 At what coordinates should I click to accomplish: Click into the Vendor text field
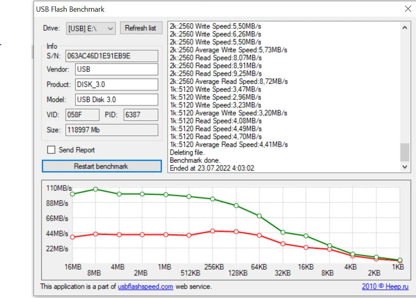click(x=116, y=70)
